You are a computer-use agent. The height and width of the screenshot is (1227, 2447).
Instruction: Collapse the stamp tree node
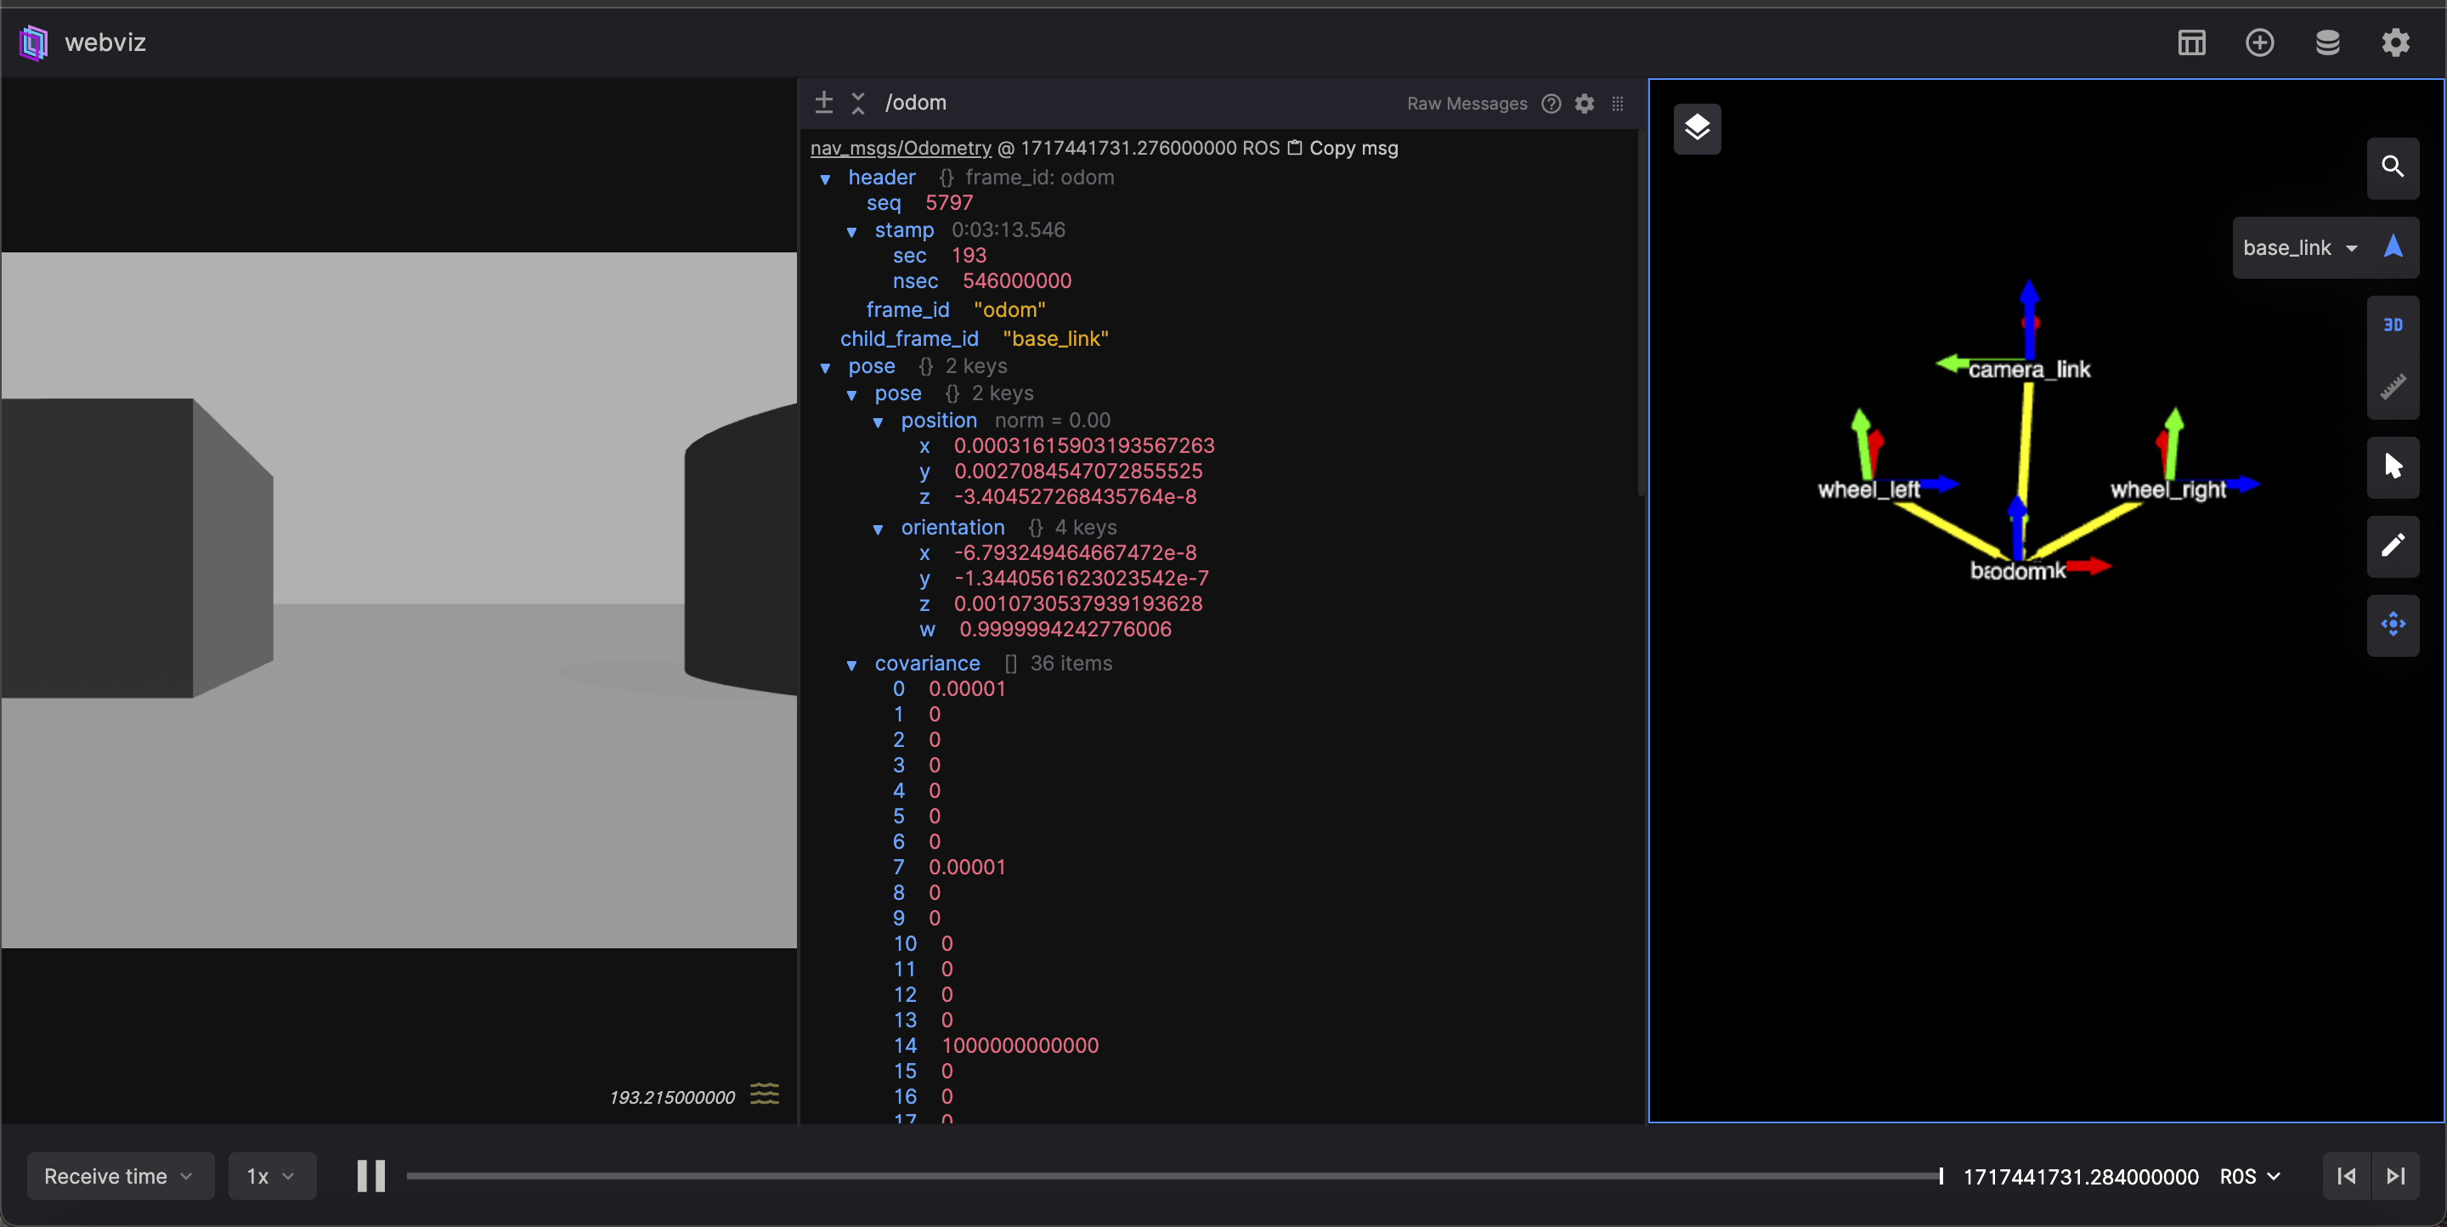[x=851, y=232]
